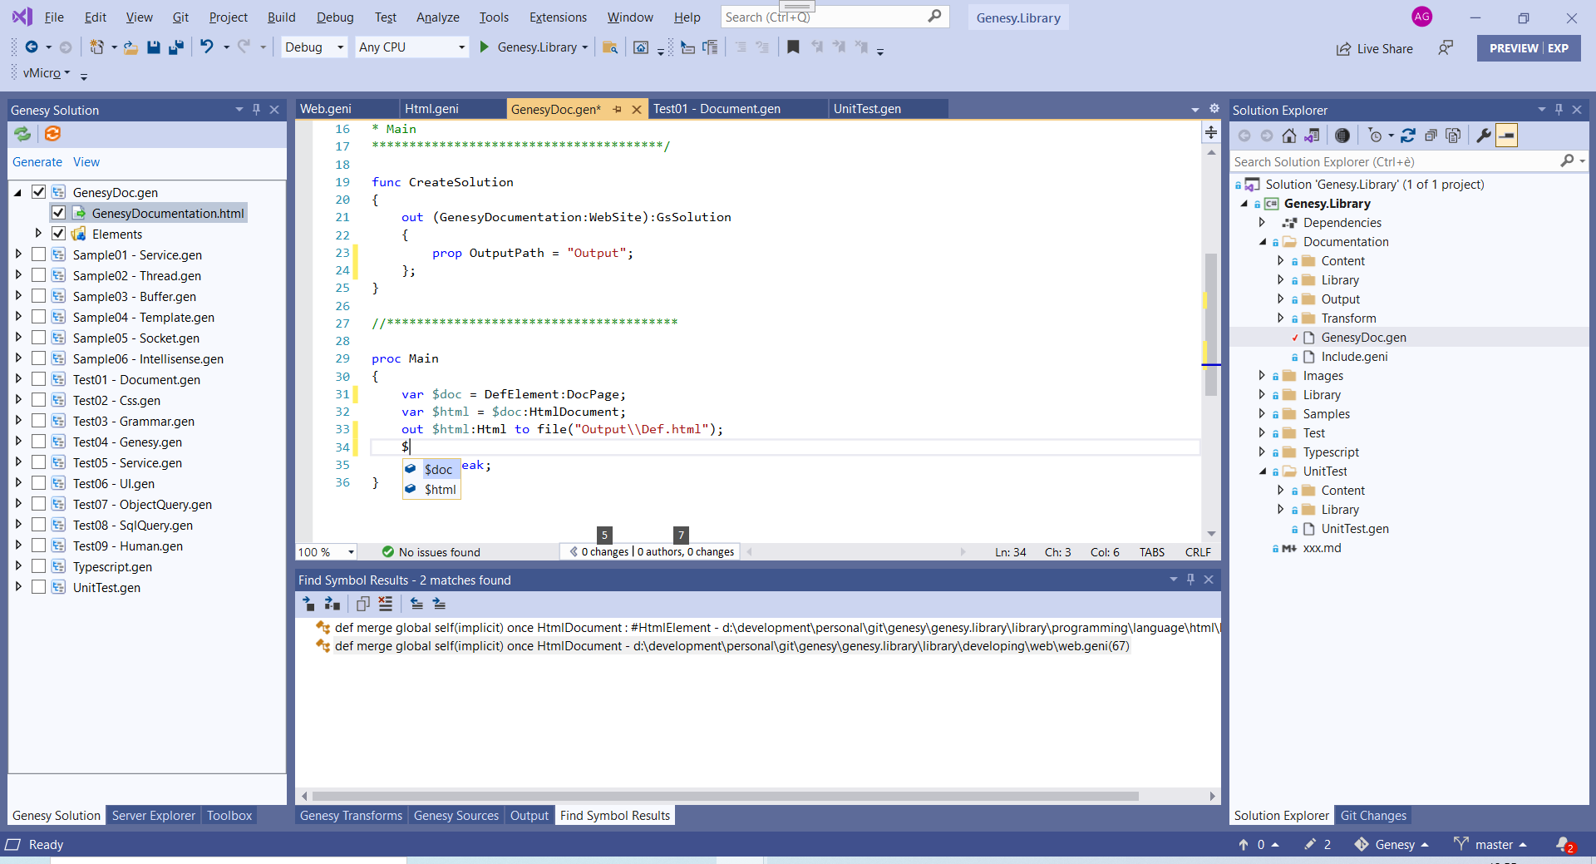Expand the Dependencies node in Solution Explorer
Screen dimensions: 1596x864
click(1262, 222)
